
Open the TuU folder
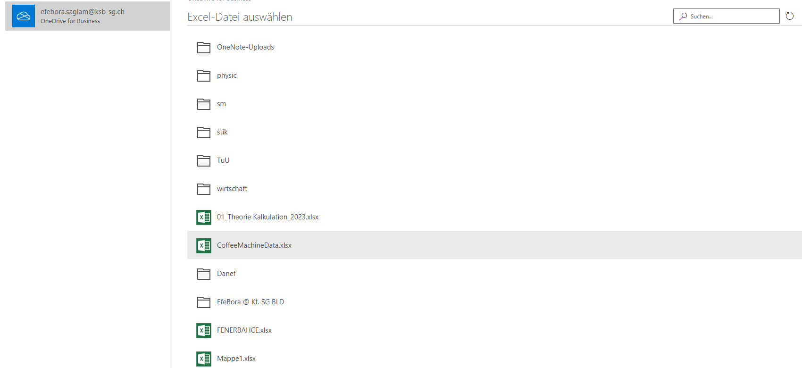point(223,160)
